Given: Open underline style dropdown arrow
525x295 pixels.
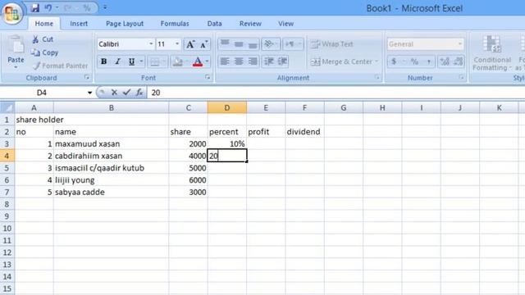Looking at the screenshot, I should click(x=141, y=61).
